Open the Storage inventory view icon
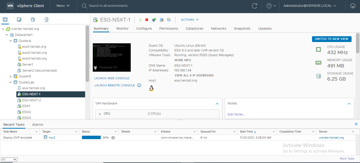This screenshot has width=360, height=163. point(33,19)
